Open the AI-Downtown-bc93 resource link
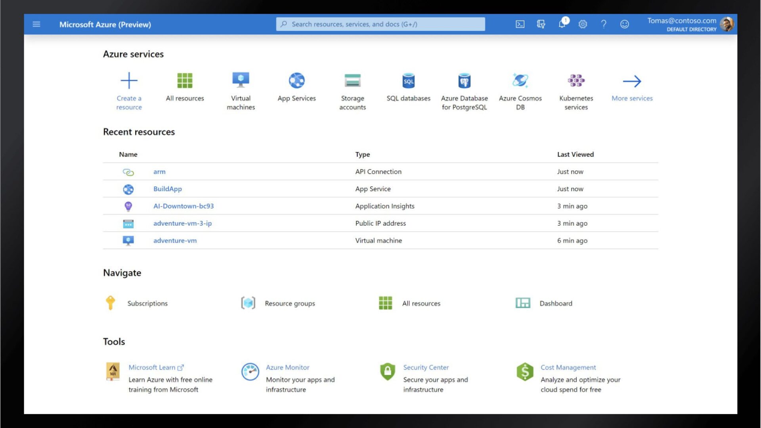Viewport: 761px width, 428px height. 184,206
